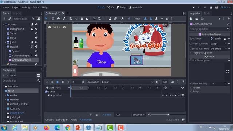This screenshot has width=233, height=131.
Task: Toggle visibility of Background node
Action: (x=36, y=29)
